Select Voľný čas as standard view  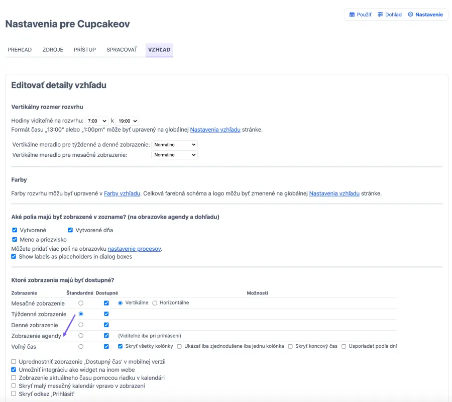coord(81,346)
